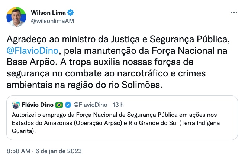Open the @wilsonlimaAM handle link

[x=52, y=21]
